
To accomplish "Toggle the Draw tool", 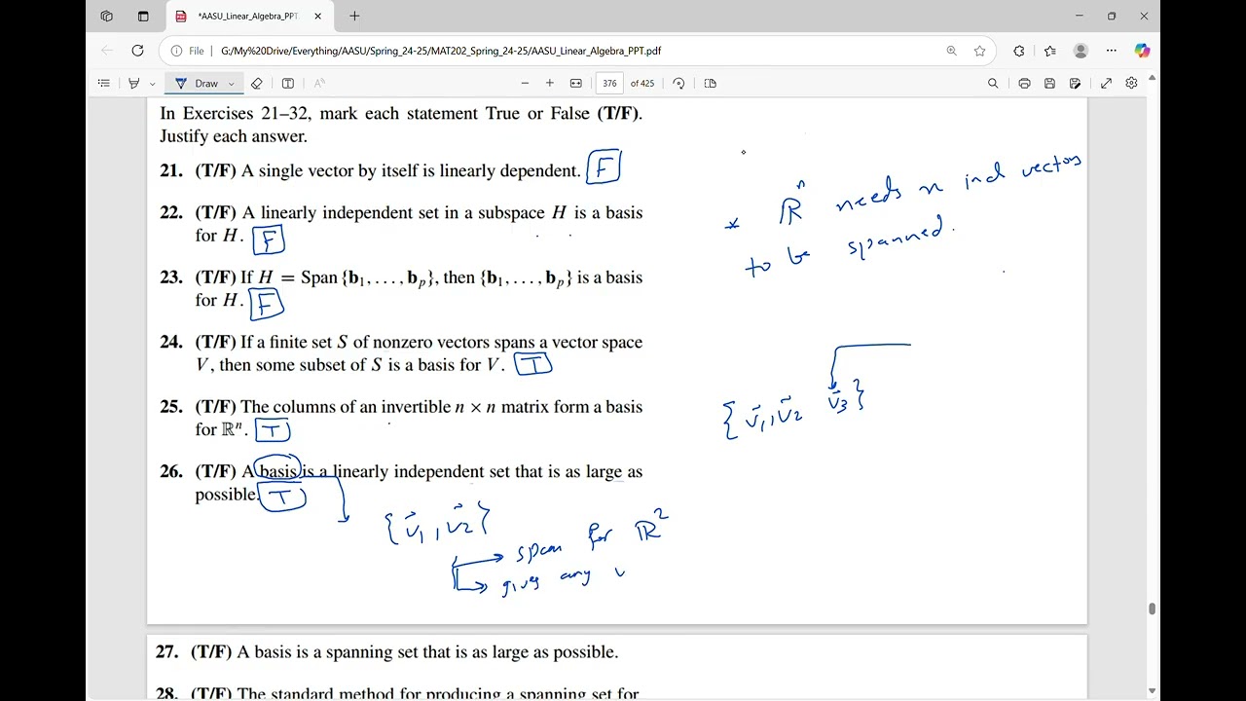I will (198, 84).
